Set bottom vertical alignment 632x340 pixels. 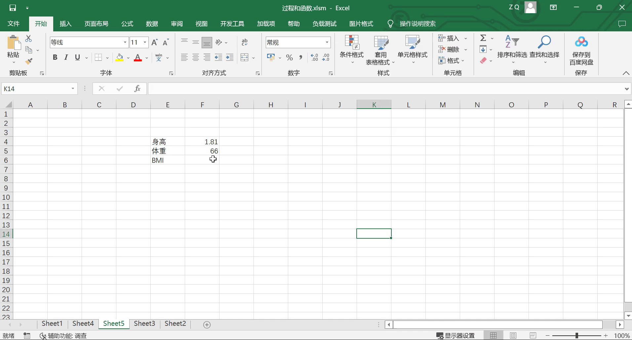pos(207,42)
